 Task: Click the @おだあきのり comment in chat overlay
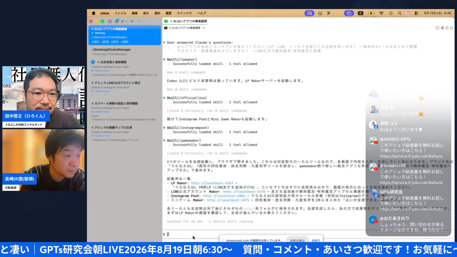[x=408, y=224]
